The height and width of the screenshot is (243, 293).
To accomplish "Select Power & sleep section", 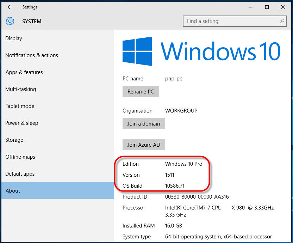I will point(22,123).
